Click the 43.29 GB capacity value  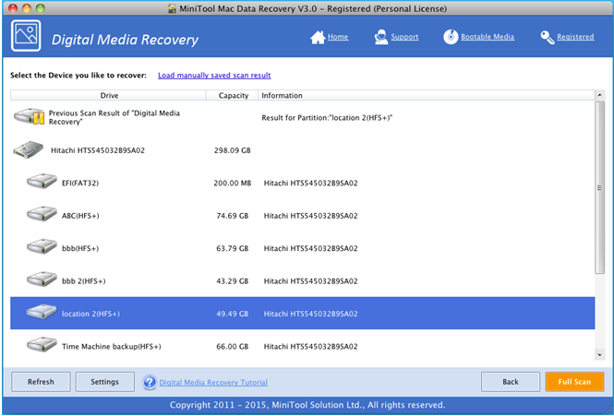(x=232, y=281)
